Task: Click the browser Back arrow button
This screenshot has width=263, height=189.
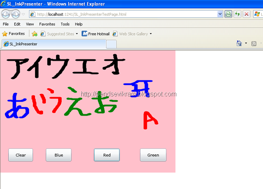Action: [6, 14]
